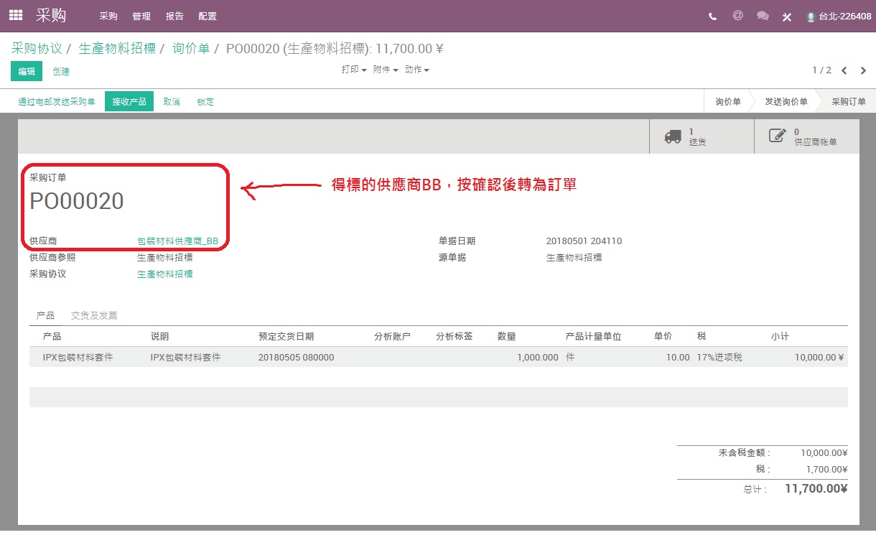Open the 询价单 breadcrumb link
This screenshot has height=535, width=876.
click(x=191, y=48)
